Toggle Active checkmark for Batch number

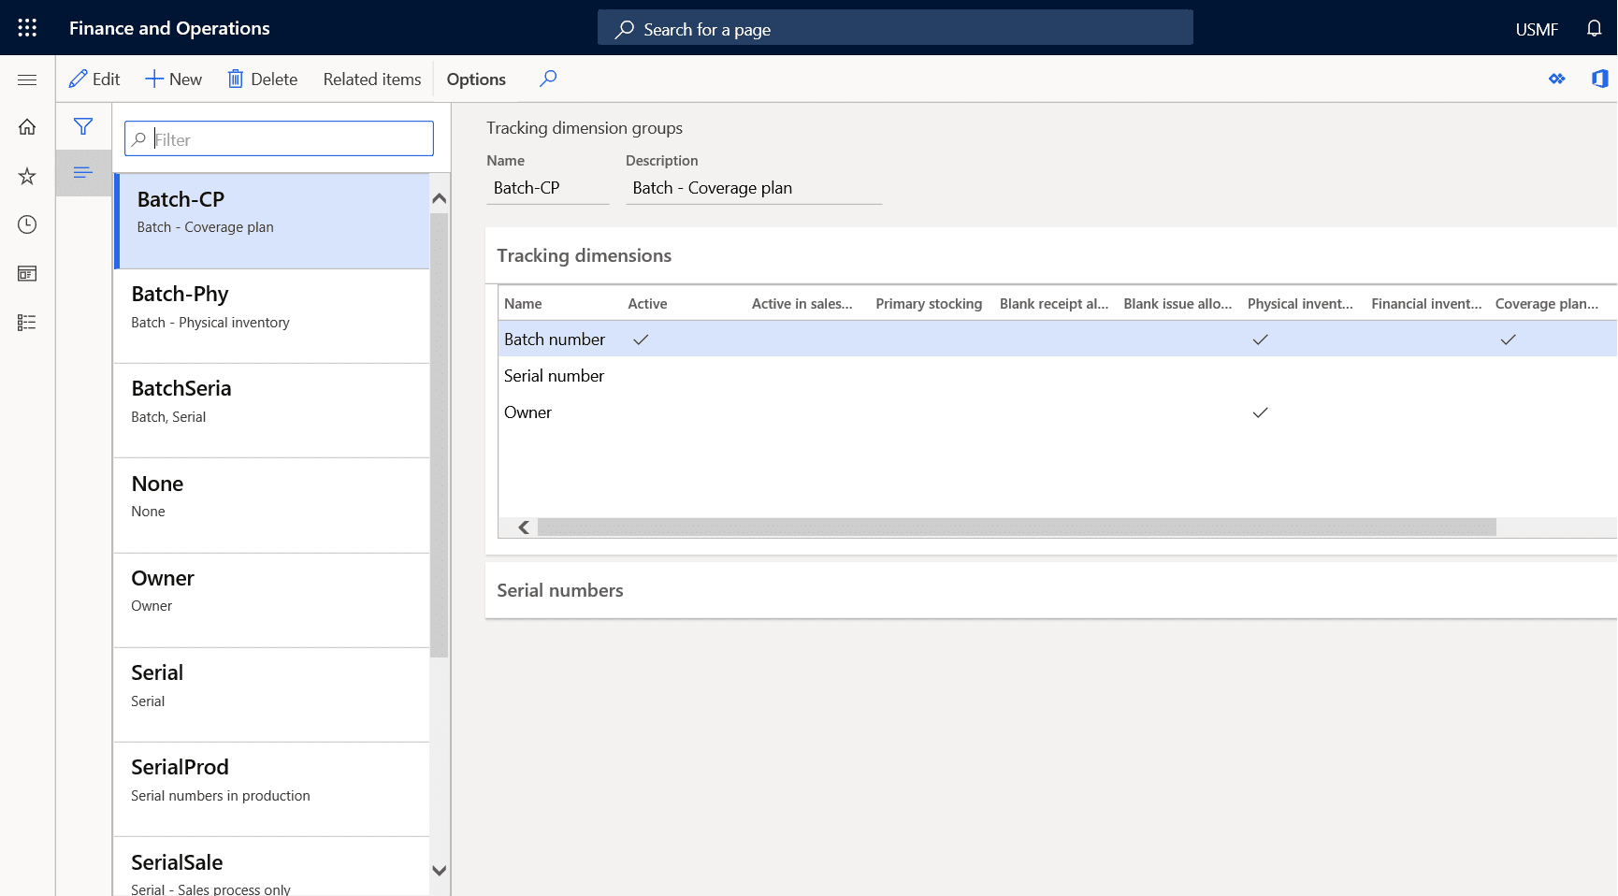click(641, 340)
